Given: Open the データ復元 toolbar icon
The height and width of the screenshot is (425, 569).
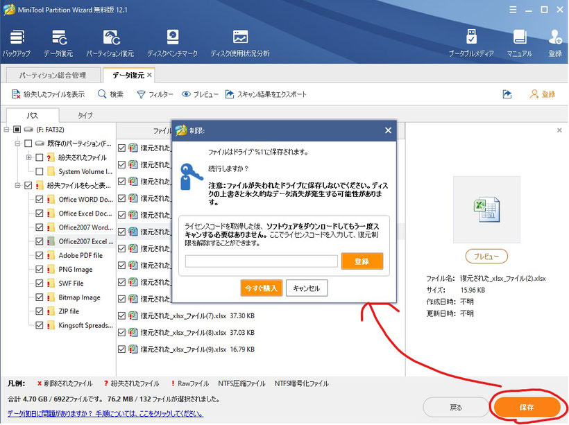Looking at the screenshot, I should pyautogui.click(x=58, y=44).
